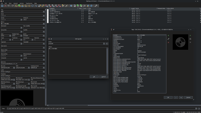The image size is (201, 113).
Task: Click cover art preview in left tag panel
Action: click(17, 98)
